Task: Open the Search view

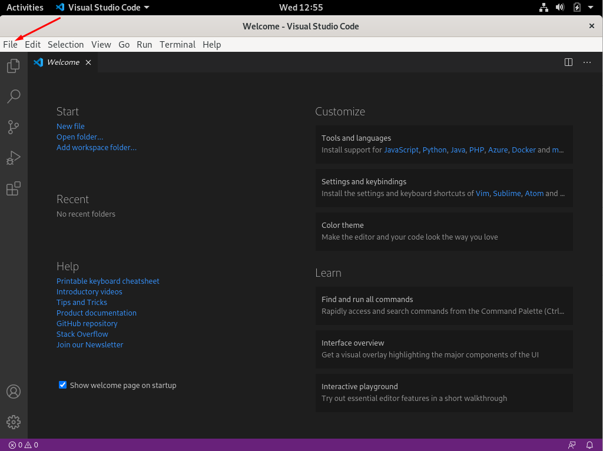Action: pos(13,97)
